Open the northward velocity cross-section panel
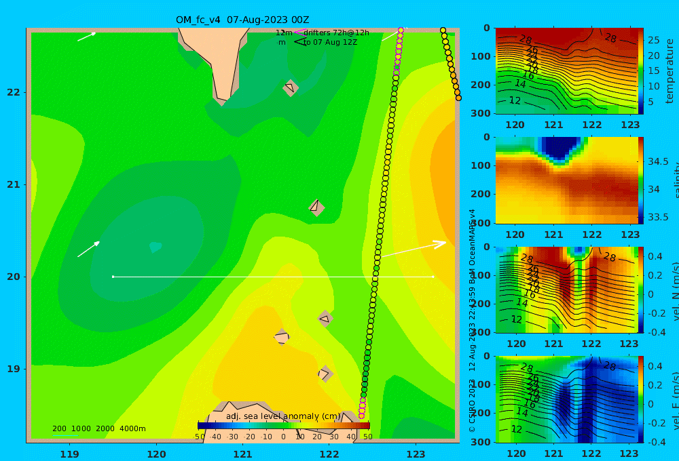Viewport: 679px width, 461px height. (x=566, y=289)
